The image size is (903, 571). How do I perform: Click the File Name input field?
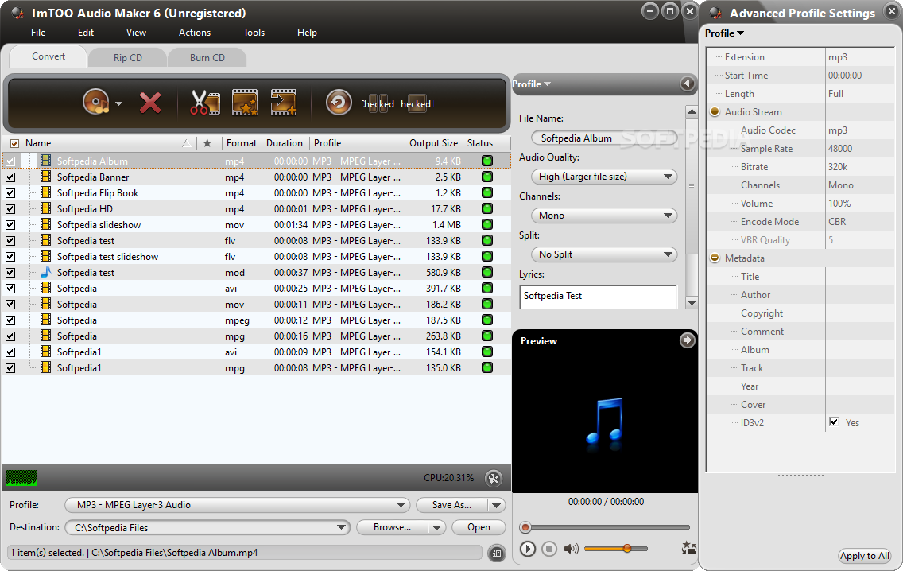604,138
